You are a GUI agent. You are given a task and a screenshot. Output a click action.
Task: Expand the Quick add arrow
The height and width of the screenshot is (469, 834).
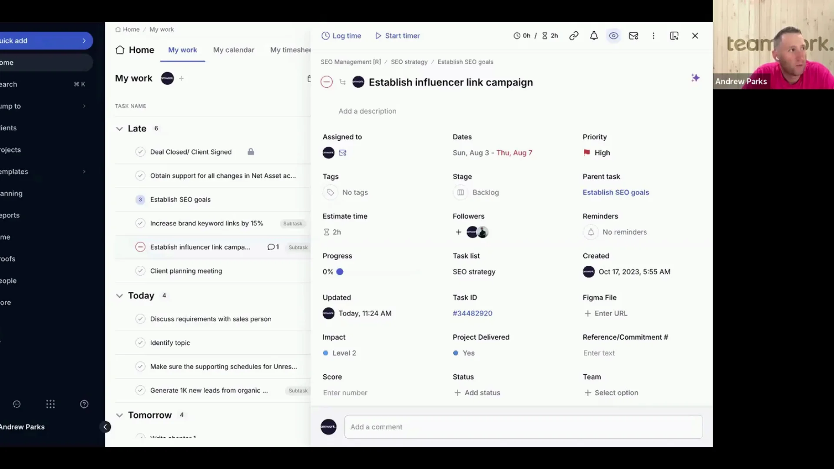pyautogui.click(x=84, y=40)
